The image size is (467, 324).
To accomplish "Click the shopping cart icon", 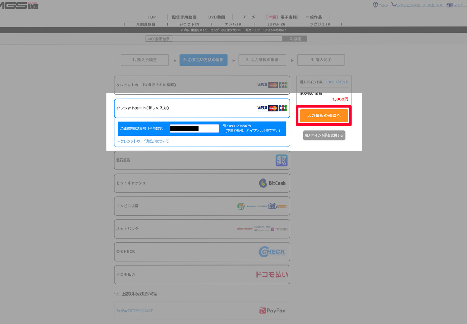I will coord(394,5).
